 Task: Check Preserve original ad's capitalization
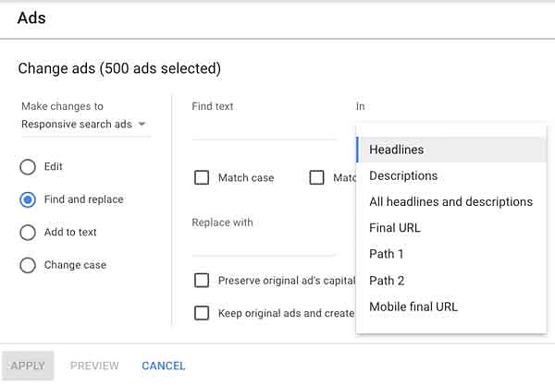pos(202,281)
